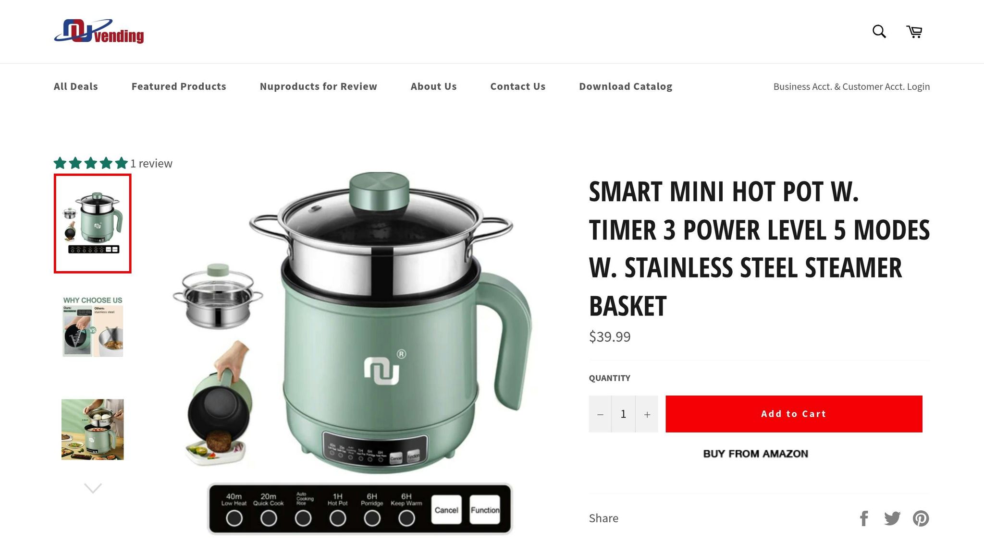
Task: Open the shopping cart icon
Action: point(914,32)
